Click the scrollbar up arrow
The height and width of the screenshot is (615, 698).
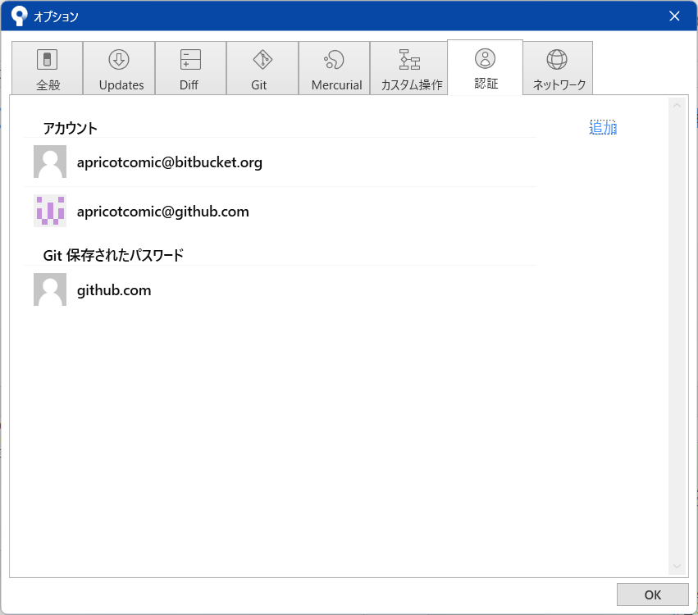click(677, 106)
